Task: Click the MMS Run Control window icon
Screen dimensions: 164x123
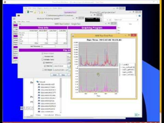Action: pyautogui.click(x=21, y=24)
